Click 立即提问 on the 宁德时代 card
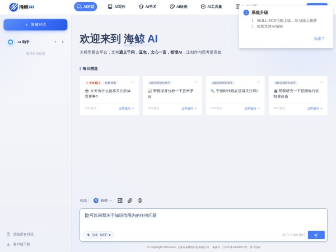 [252, 109]
